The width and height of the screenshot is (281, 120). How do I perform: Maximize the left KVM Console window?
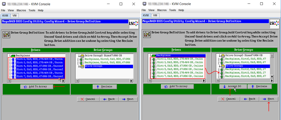pos(121,4)
